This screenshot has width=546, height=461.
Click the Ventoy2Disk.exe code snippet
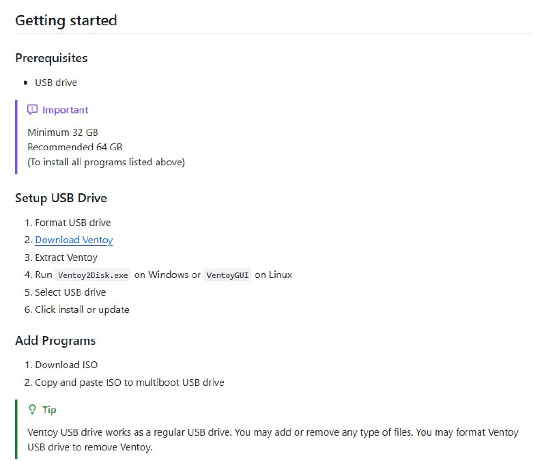click(93, 275)
